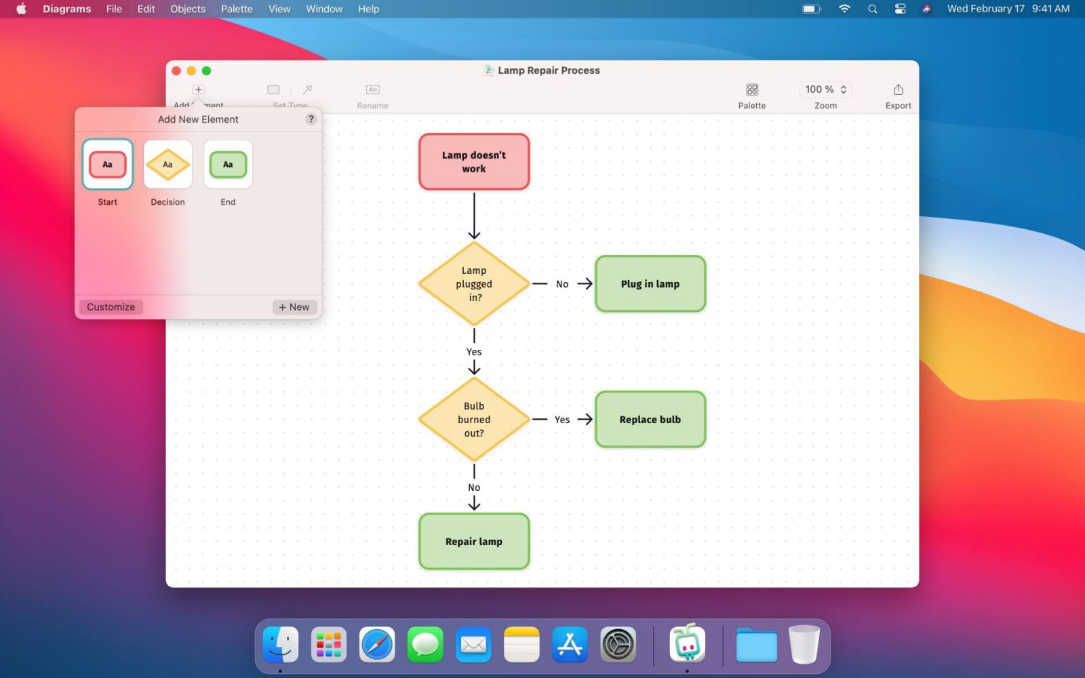Open Spotlight search icon
The height and width of the screenshot is (678, 1085).
click(873, 9)
